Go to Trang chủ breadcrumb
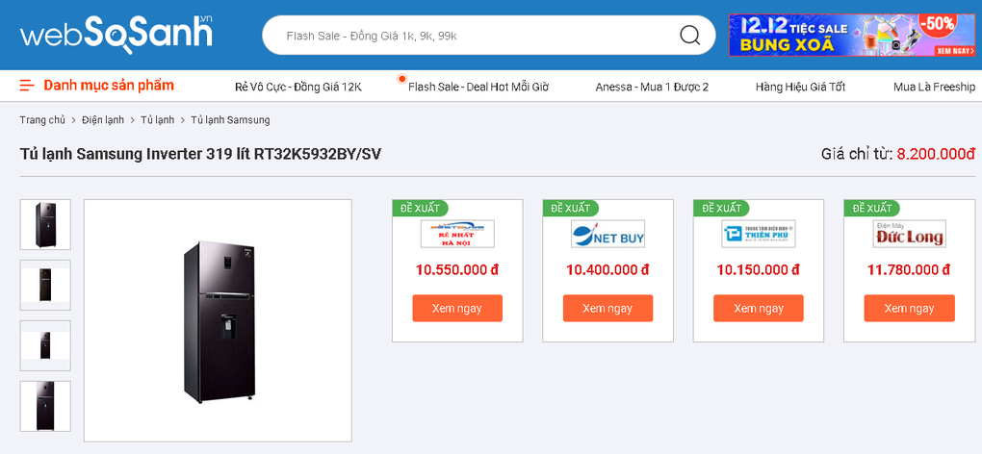The image size is (982, 454). [x=42, y=120]
